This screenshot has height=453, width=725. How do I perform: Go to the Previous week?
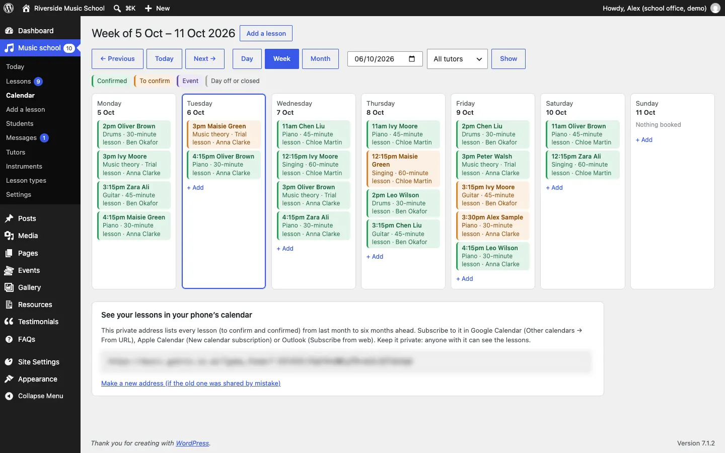117,59
